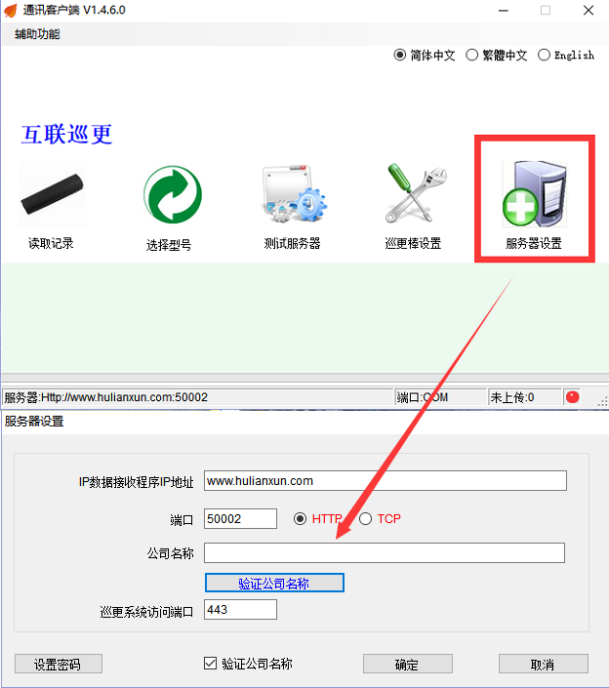Open 巡更棒设置 tools icon

click(x=416, y=193)
